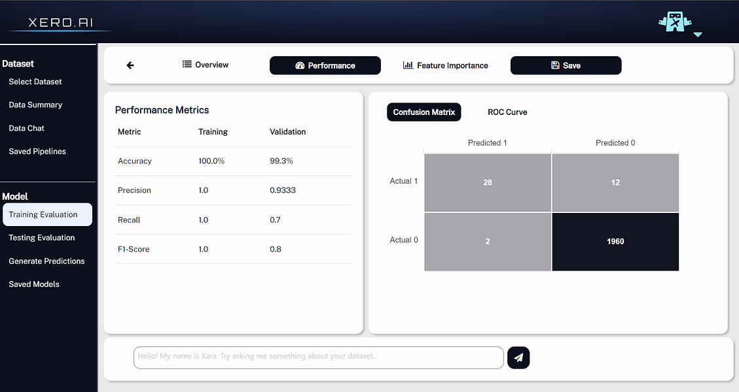Screen dimensions: 739x392
Task: Click the bar chart icon beside Feature Importance
Action: pyautogui.click(x=407, y=65)
